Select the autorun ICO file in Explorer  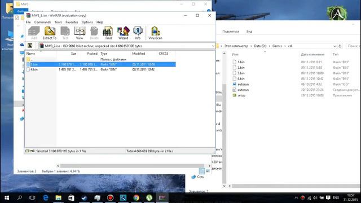[243, 84]
